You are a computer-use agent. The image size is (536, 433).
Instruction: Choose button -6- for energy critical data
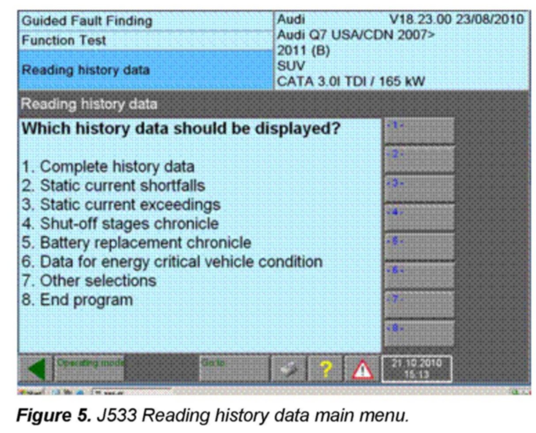point(419,276)
